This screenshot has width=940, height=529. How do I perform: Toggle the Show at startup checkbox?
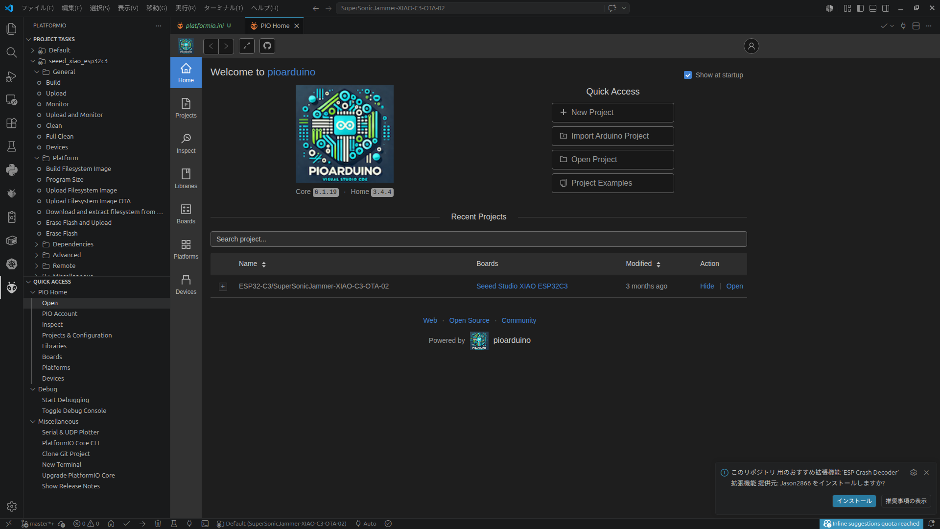[688, 75]
